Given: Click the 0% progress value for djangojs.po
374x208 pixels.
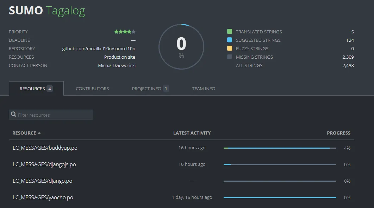Looking at the screenshot, I should tap(347, 164).
